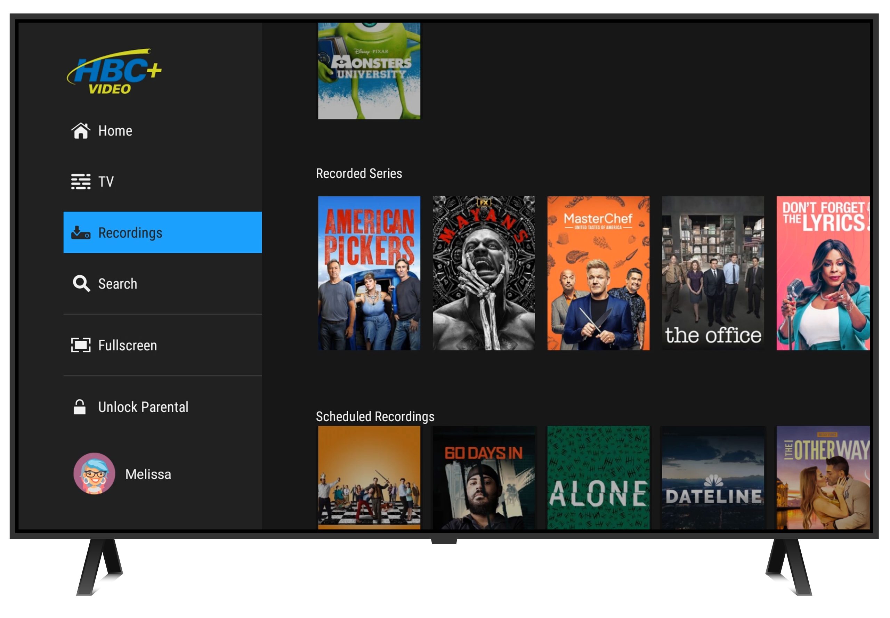This screenshot has width=890, height=618.
Task: Go to Home menu label
Action: pos(115,131)
